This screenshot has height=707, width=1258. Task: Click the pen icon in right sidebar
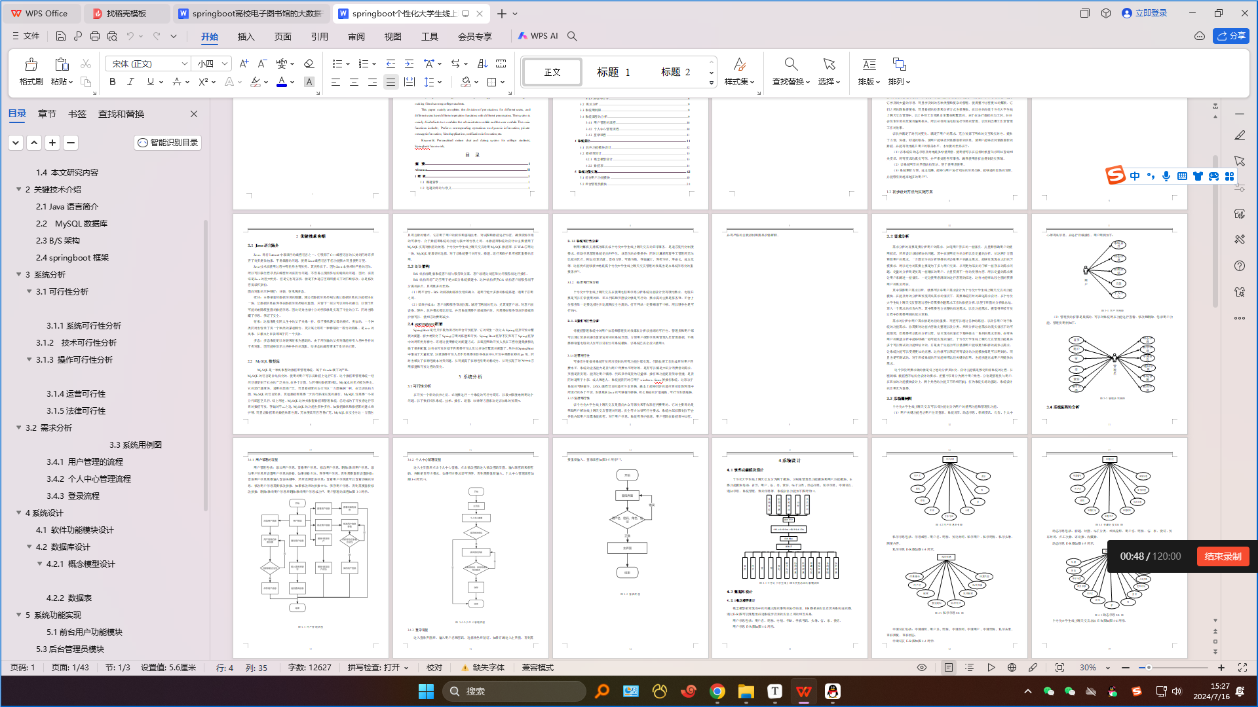pyautogui.click(x=1239, y=136)
